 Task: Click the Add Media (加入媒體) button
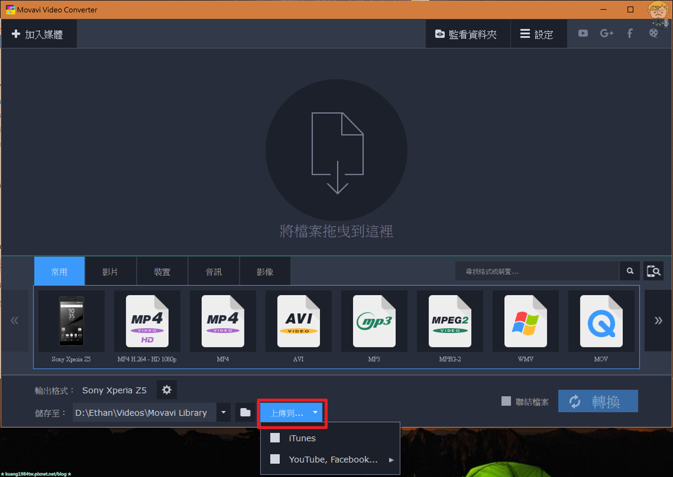39,34
